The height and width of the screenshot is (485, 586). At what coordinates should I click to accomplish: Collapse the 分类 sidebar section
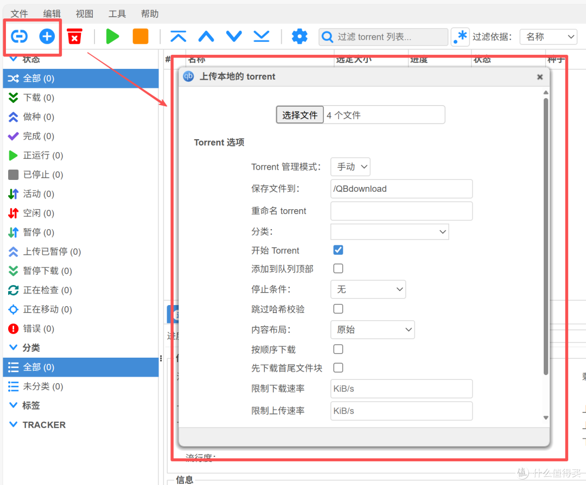tap(13, 347)
